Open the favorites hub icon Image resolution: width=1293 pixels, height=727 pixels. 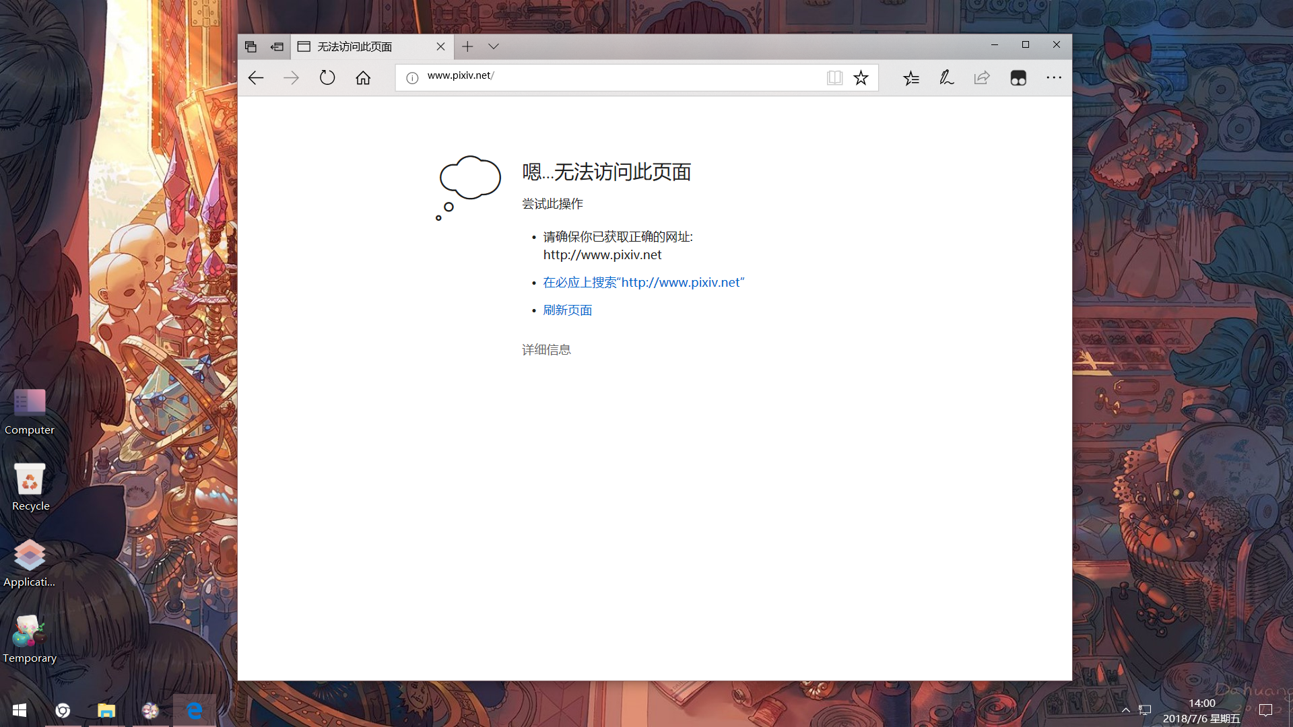910,78
